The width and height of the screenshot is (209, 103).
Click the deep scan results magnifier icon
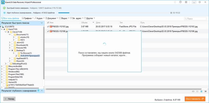38,91
